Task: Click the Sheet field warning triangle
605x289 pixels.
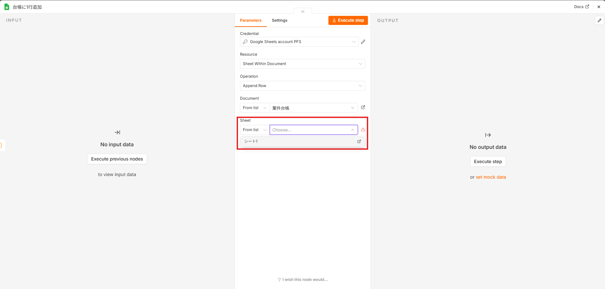Action: click(363, 129)
